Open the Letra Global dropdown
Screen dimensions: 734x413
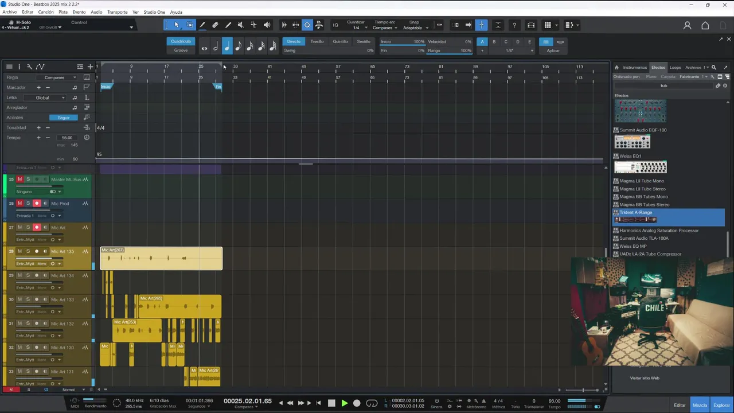pyautogui.click(x=46, y=98)
